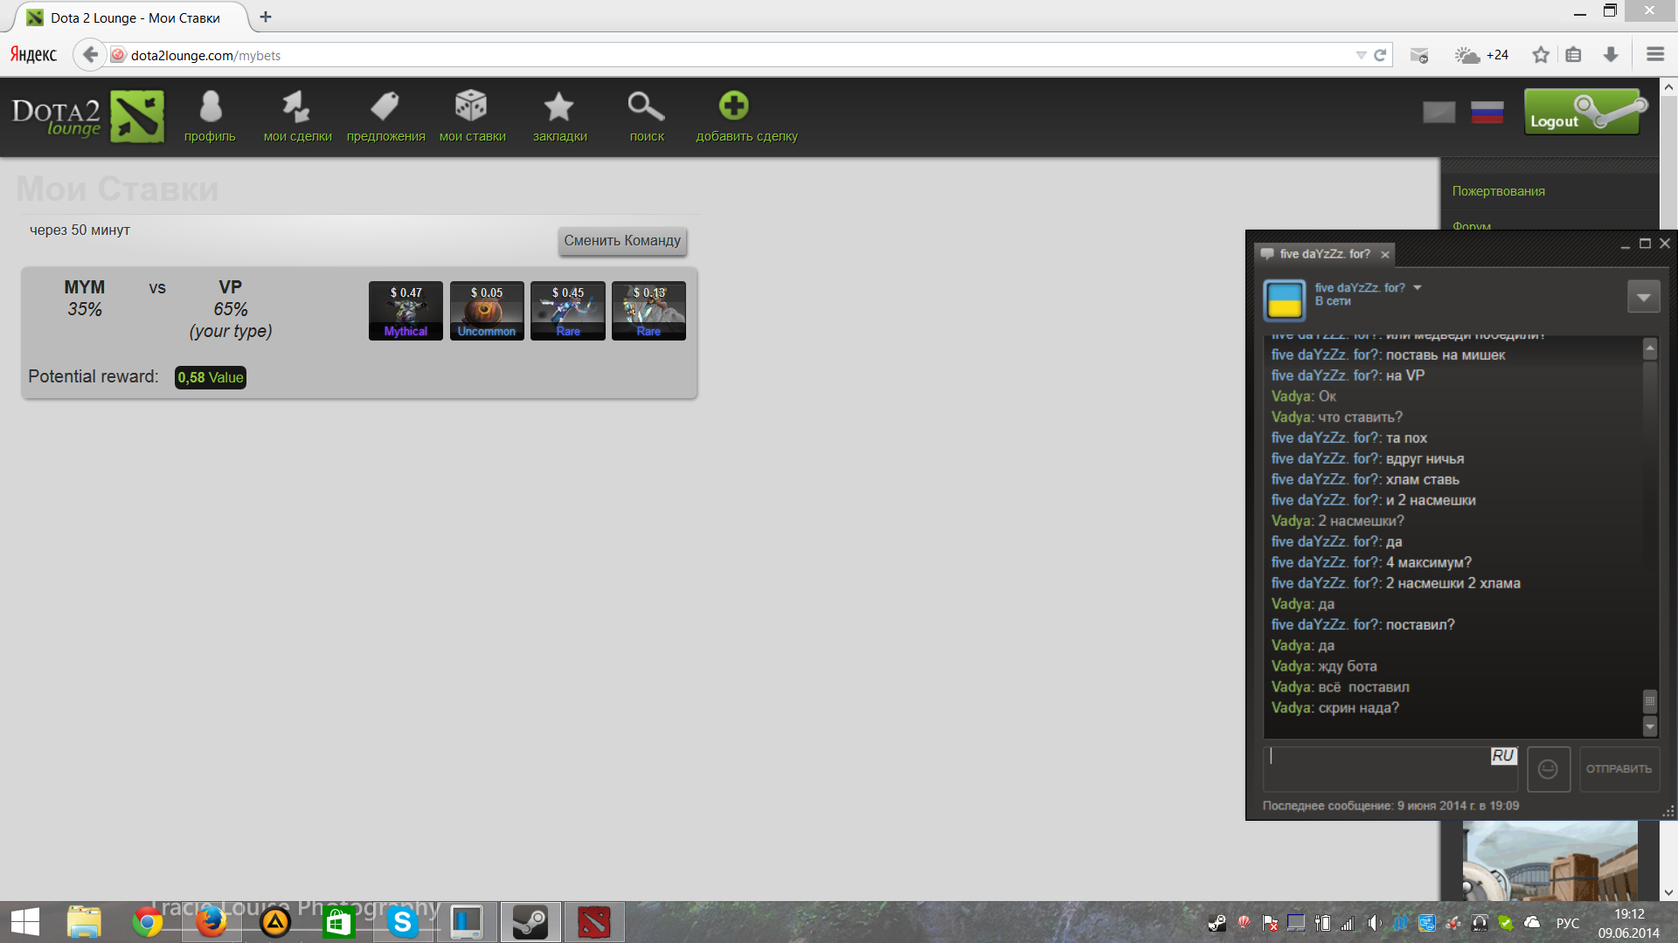Image resolution: width=1678 pixels, height=943 pixels.
Task: Open emoticon picker in Steam chat
Action: (x=1548, y=769)
